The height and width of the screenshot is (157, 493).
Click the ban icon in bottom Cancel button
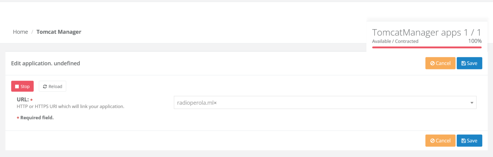tap(432, 141)
